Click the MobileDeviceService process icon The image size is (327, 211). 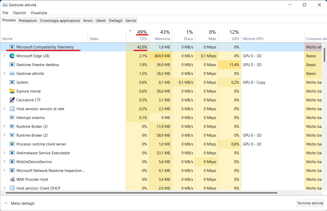[12, 162]
